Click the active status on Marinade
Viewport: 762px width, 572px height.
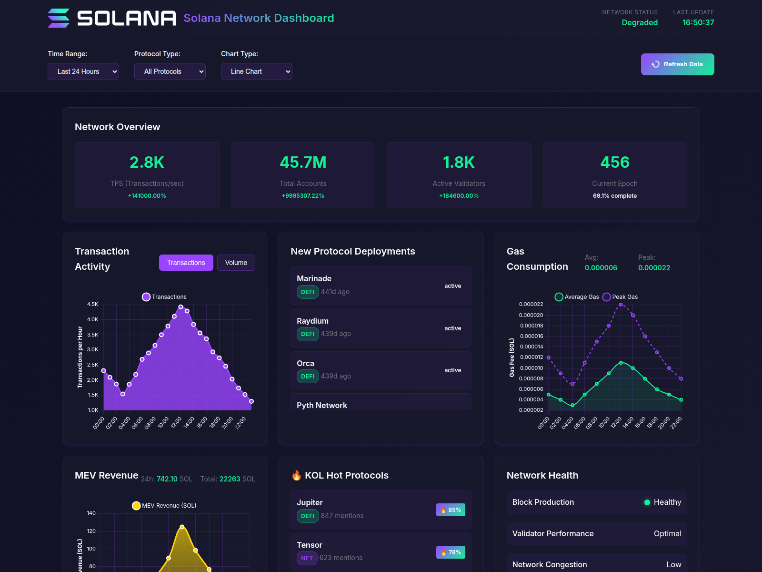click(453, 286)
